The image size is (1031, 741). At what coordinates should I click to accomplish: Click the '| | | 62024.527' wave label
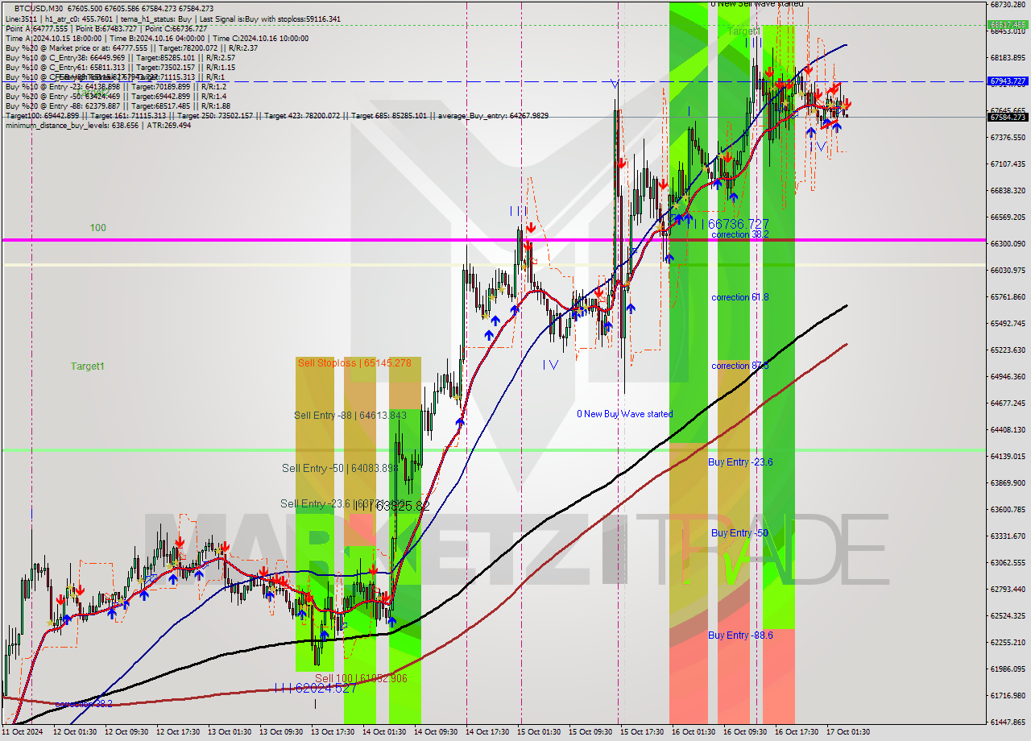click(x=315, y=688)
